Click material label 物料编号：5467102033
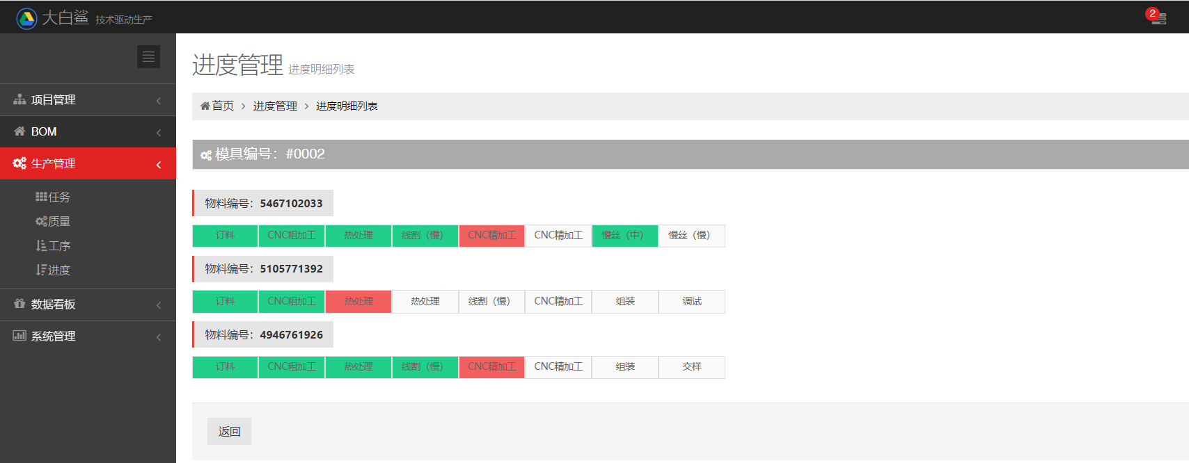The height and width of the screenshot is (463, 1189). pos(263,203)
